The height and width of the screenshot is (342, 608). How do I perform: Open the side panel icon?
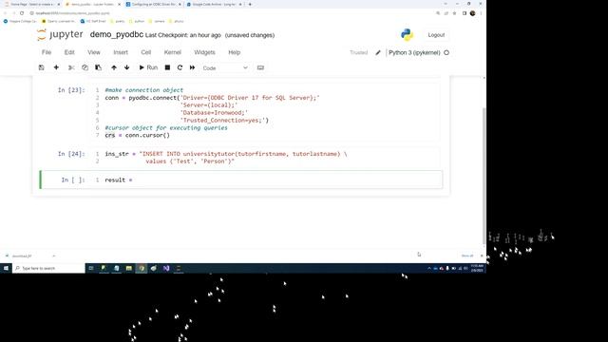(465, 13)
